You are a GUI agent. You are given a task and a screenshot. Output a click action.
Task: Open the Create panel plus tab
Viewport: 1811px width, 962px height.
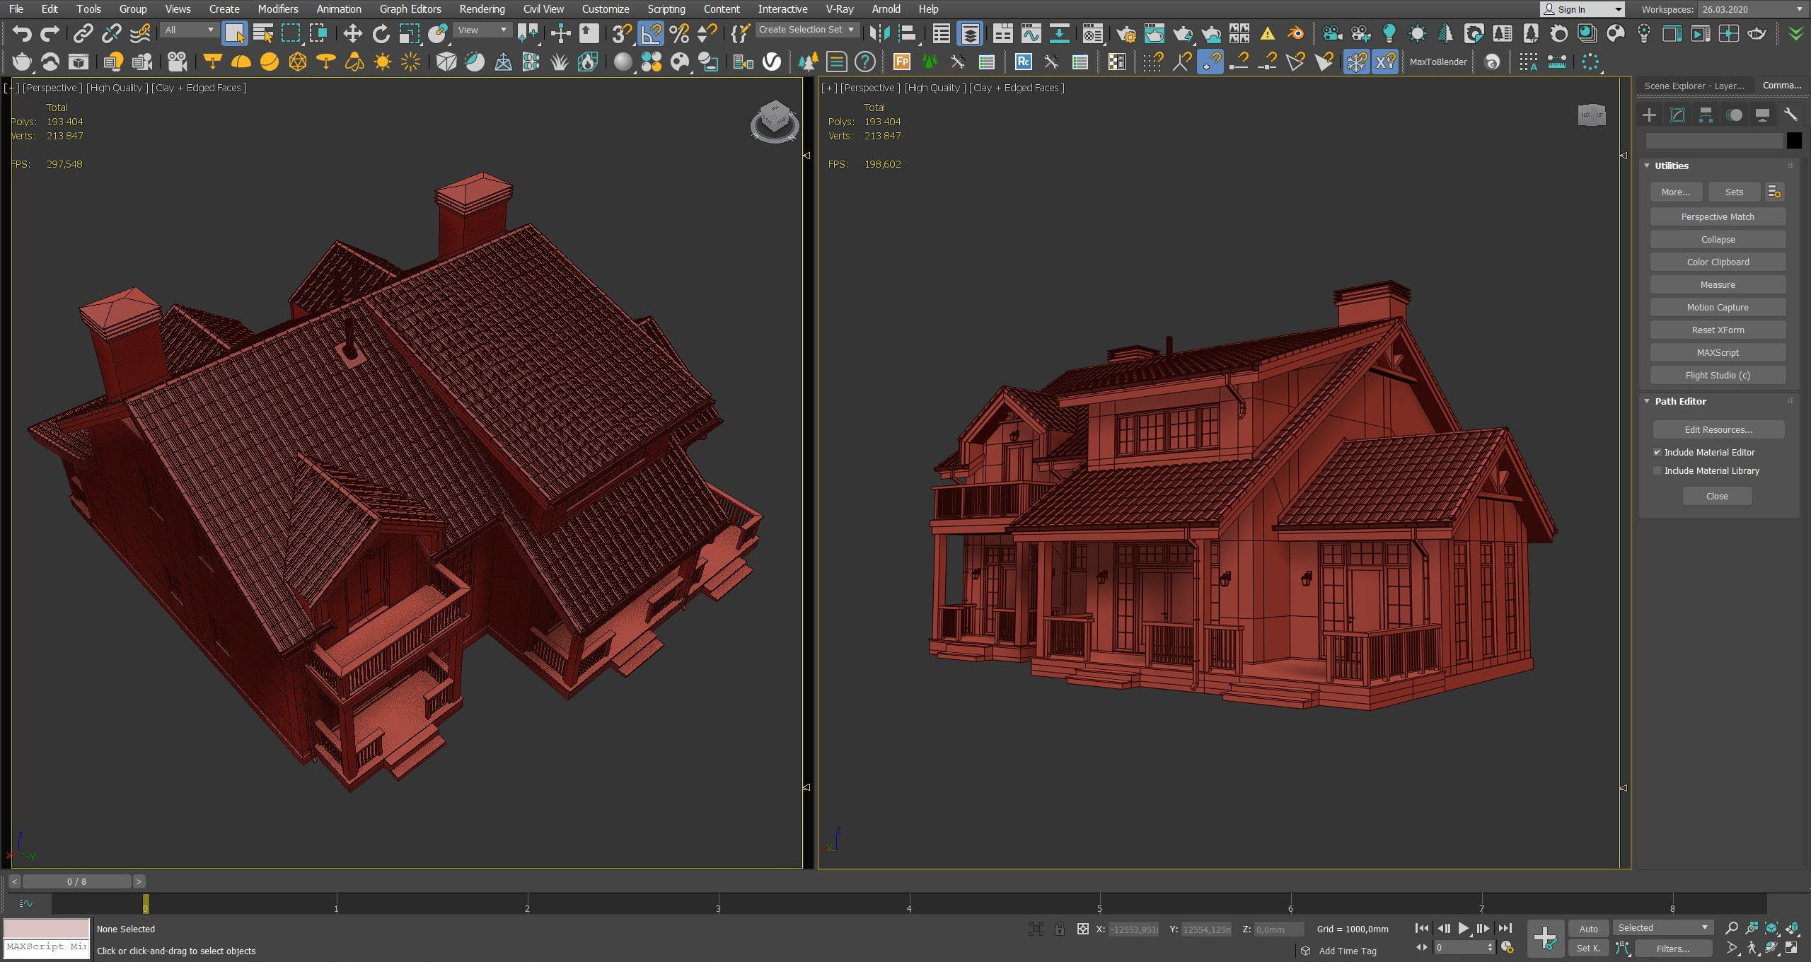(1649, 115)
